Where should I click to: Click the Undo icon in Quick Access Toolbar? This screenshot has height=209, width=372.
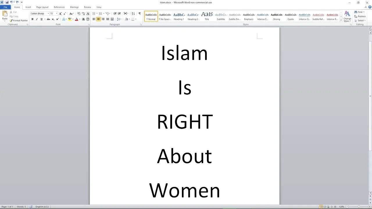pos(11,2)
